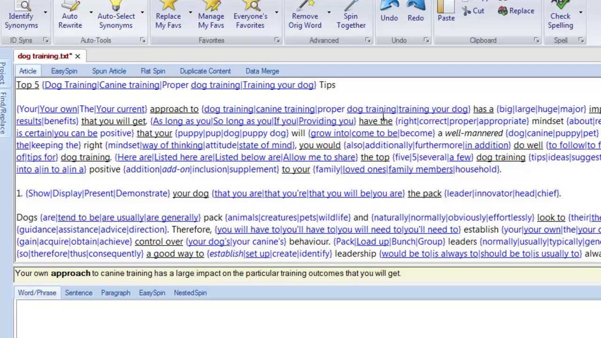This screenshot has width=601, height=338.
Task: Switch to EasySpin in the top view tabs
Action: pos(64,71)
